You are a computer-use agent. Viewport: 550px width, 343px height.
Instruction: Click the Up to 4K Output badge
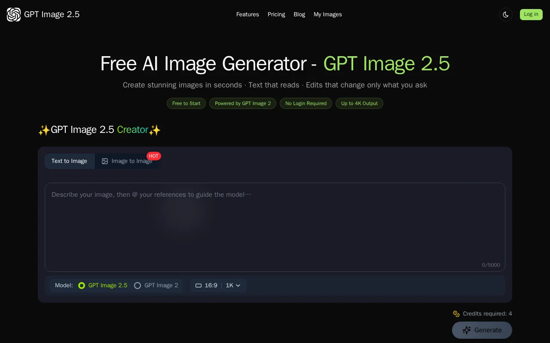(x=359, y=103)
